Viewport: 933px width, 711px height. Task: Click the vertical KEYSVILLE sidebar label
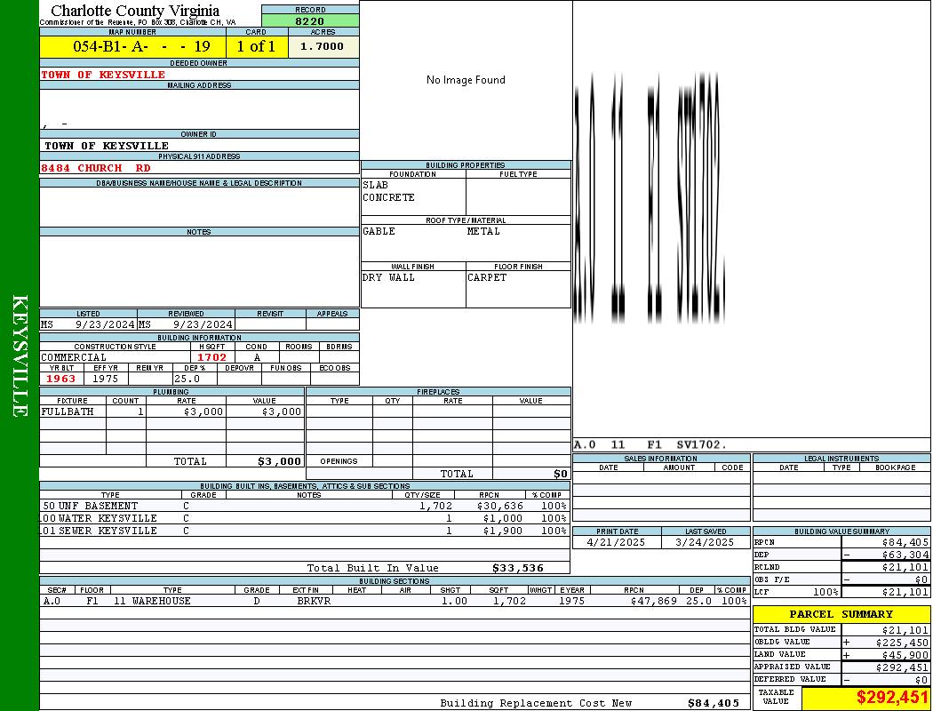coord(20,355)
